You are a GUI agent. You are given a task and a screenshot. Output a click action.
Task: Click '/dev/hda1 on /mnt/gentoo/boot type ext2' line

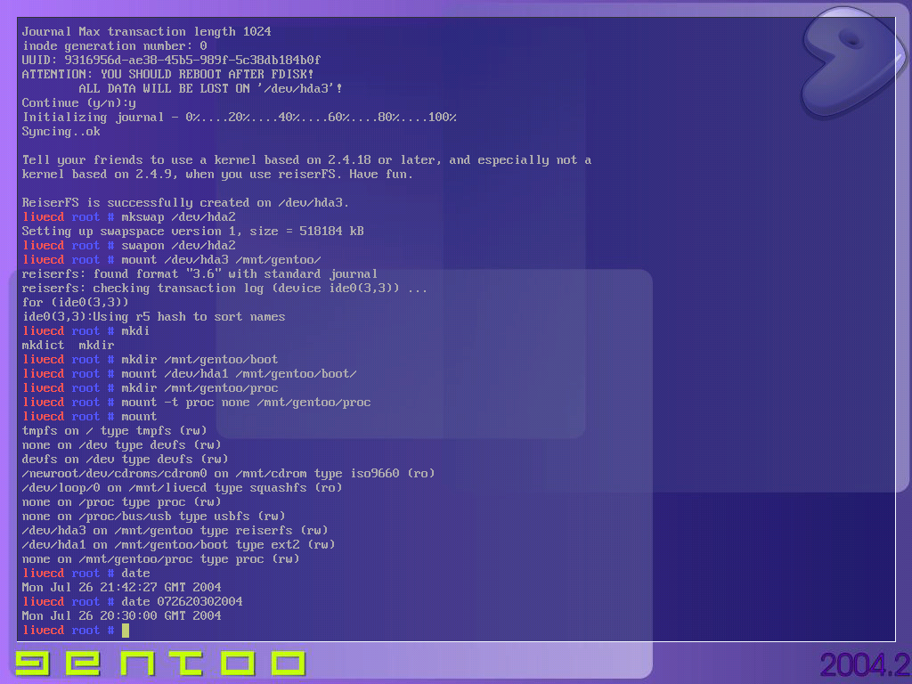tap(178, 545)
